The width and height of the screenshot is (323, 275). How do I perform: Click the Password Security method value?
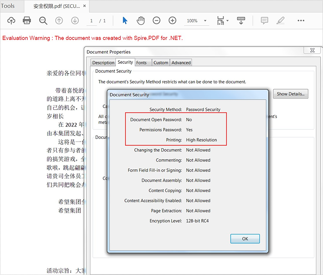point(203,110)
